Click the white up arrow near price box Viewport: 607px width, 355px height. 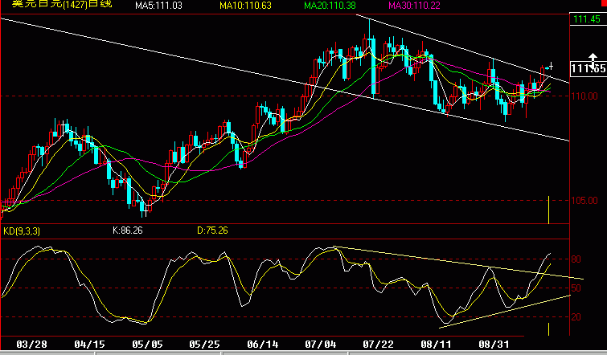coord(593,58)
